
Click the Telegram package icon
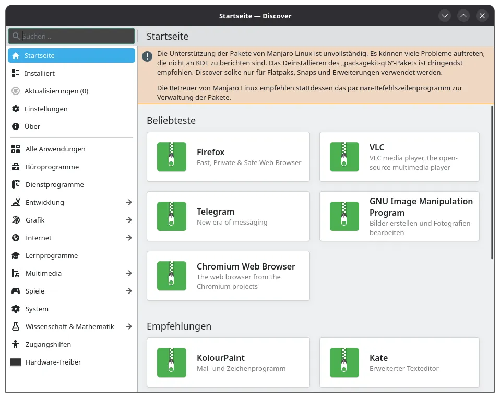point(171,216)
